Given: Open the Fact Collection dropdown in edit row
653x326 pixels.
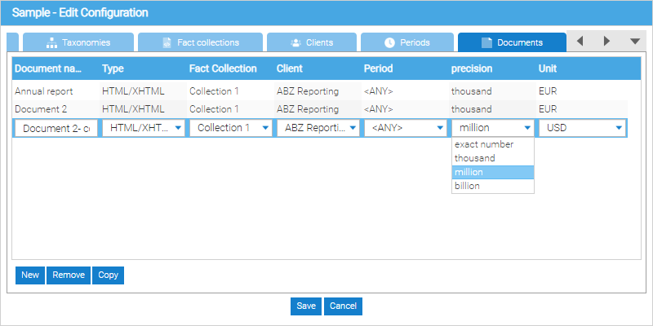Looking at the screenshot, I should [230, 128].
